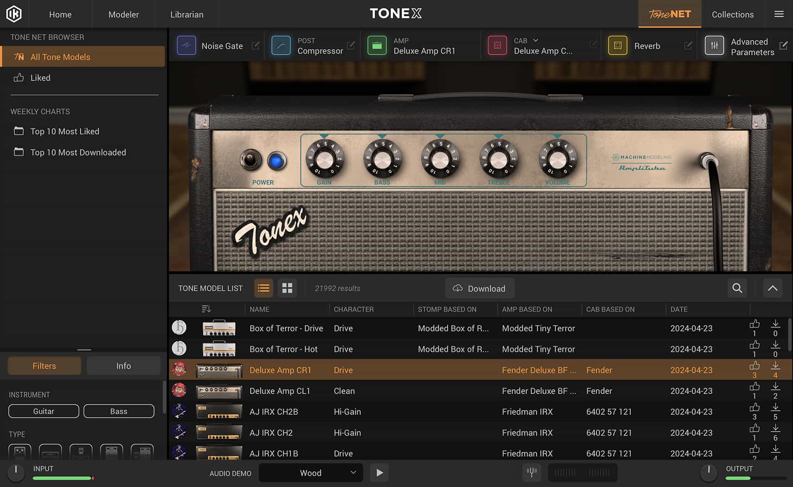Image resolution: width=793 pixels, height=487 pixels.
Task: Open the Wood audio demo dropdown
Action: [310, 473]
